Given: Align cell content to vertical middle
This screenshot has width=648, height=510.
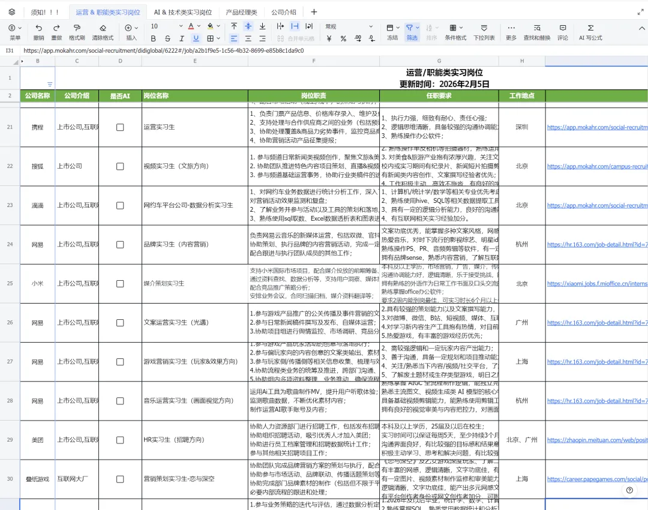Looking at the screenshot, I should (x=248, y=26).
